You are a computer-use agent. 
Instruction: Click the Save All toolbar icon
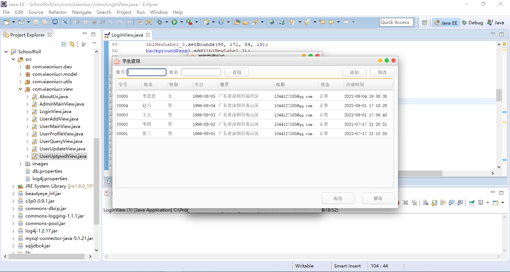tap(44, 22)
